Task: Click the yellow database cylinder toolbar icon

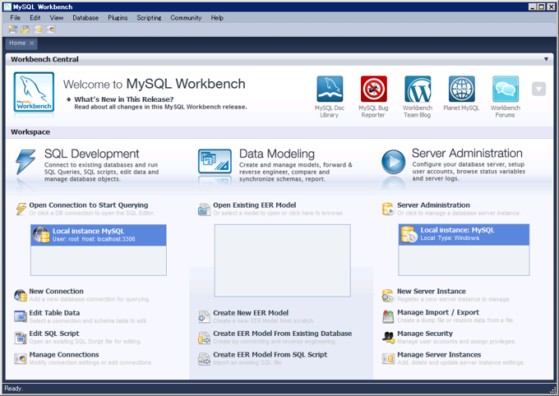Action: click(x=38, y=30)
